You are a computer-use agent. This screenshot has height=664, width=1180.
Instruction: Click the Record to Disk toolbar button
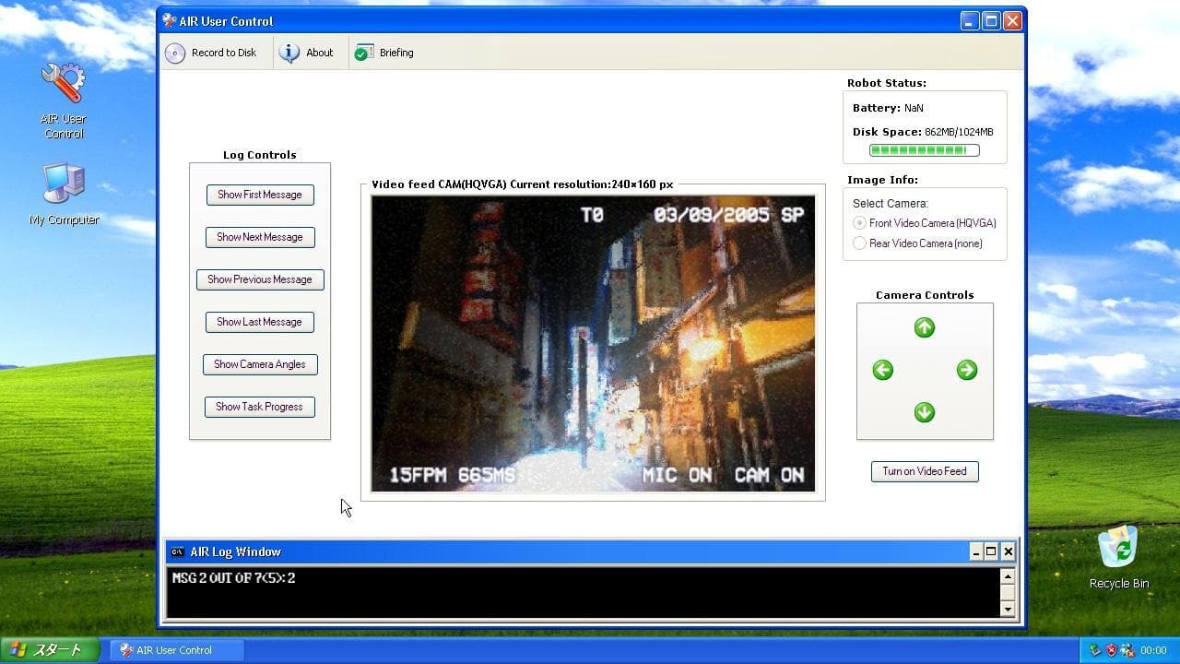[x=211, y=53]
